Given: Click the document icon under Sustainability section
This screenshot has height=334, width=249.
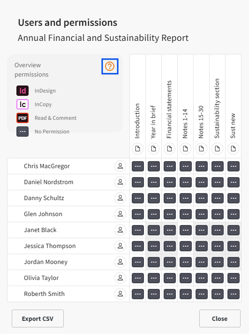Looking at the screenshot, I should point(217,148).
